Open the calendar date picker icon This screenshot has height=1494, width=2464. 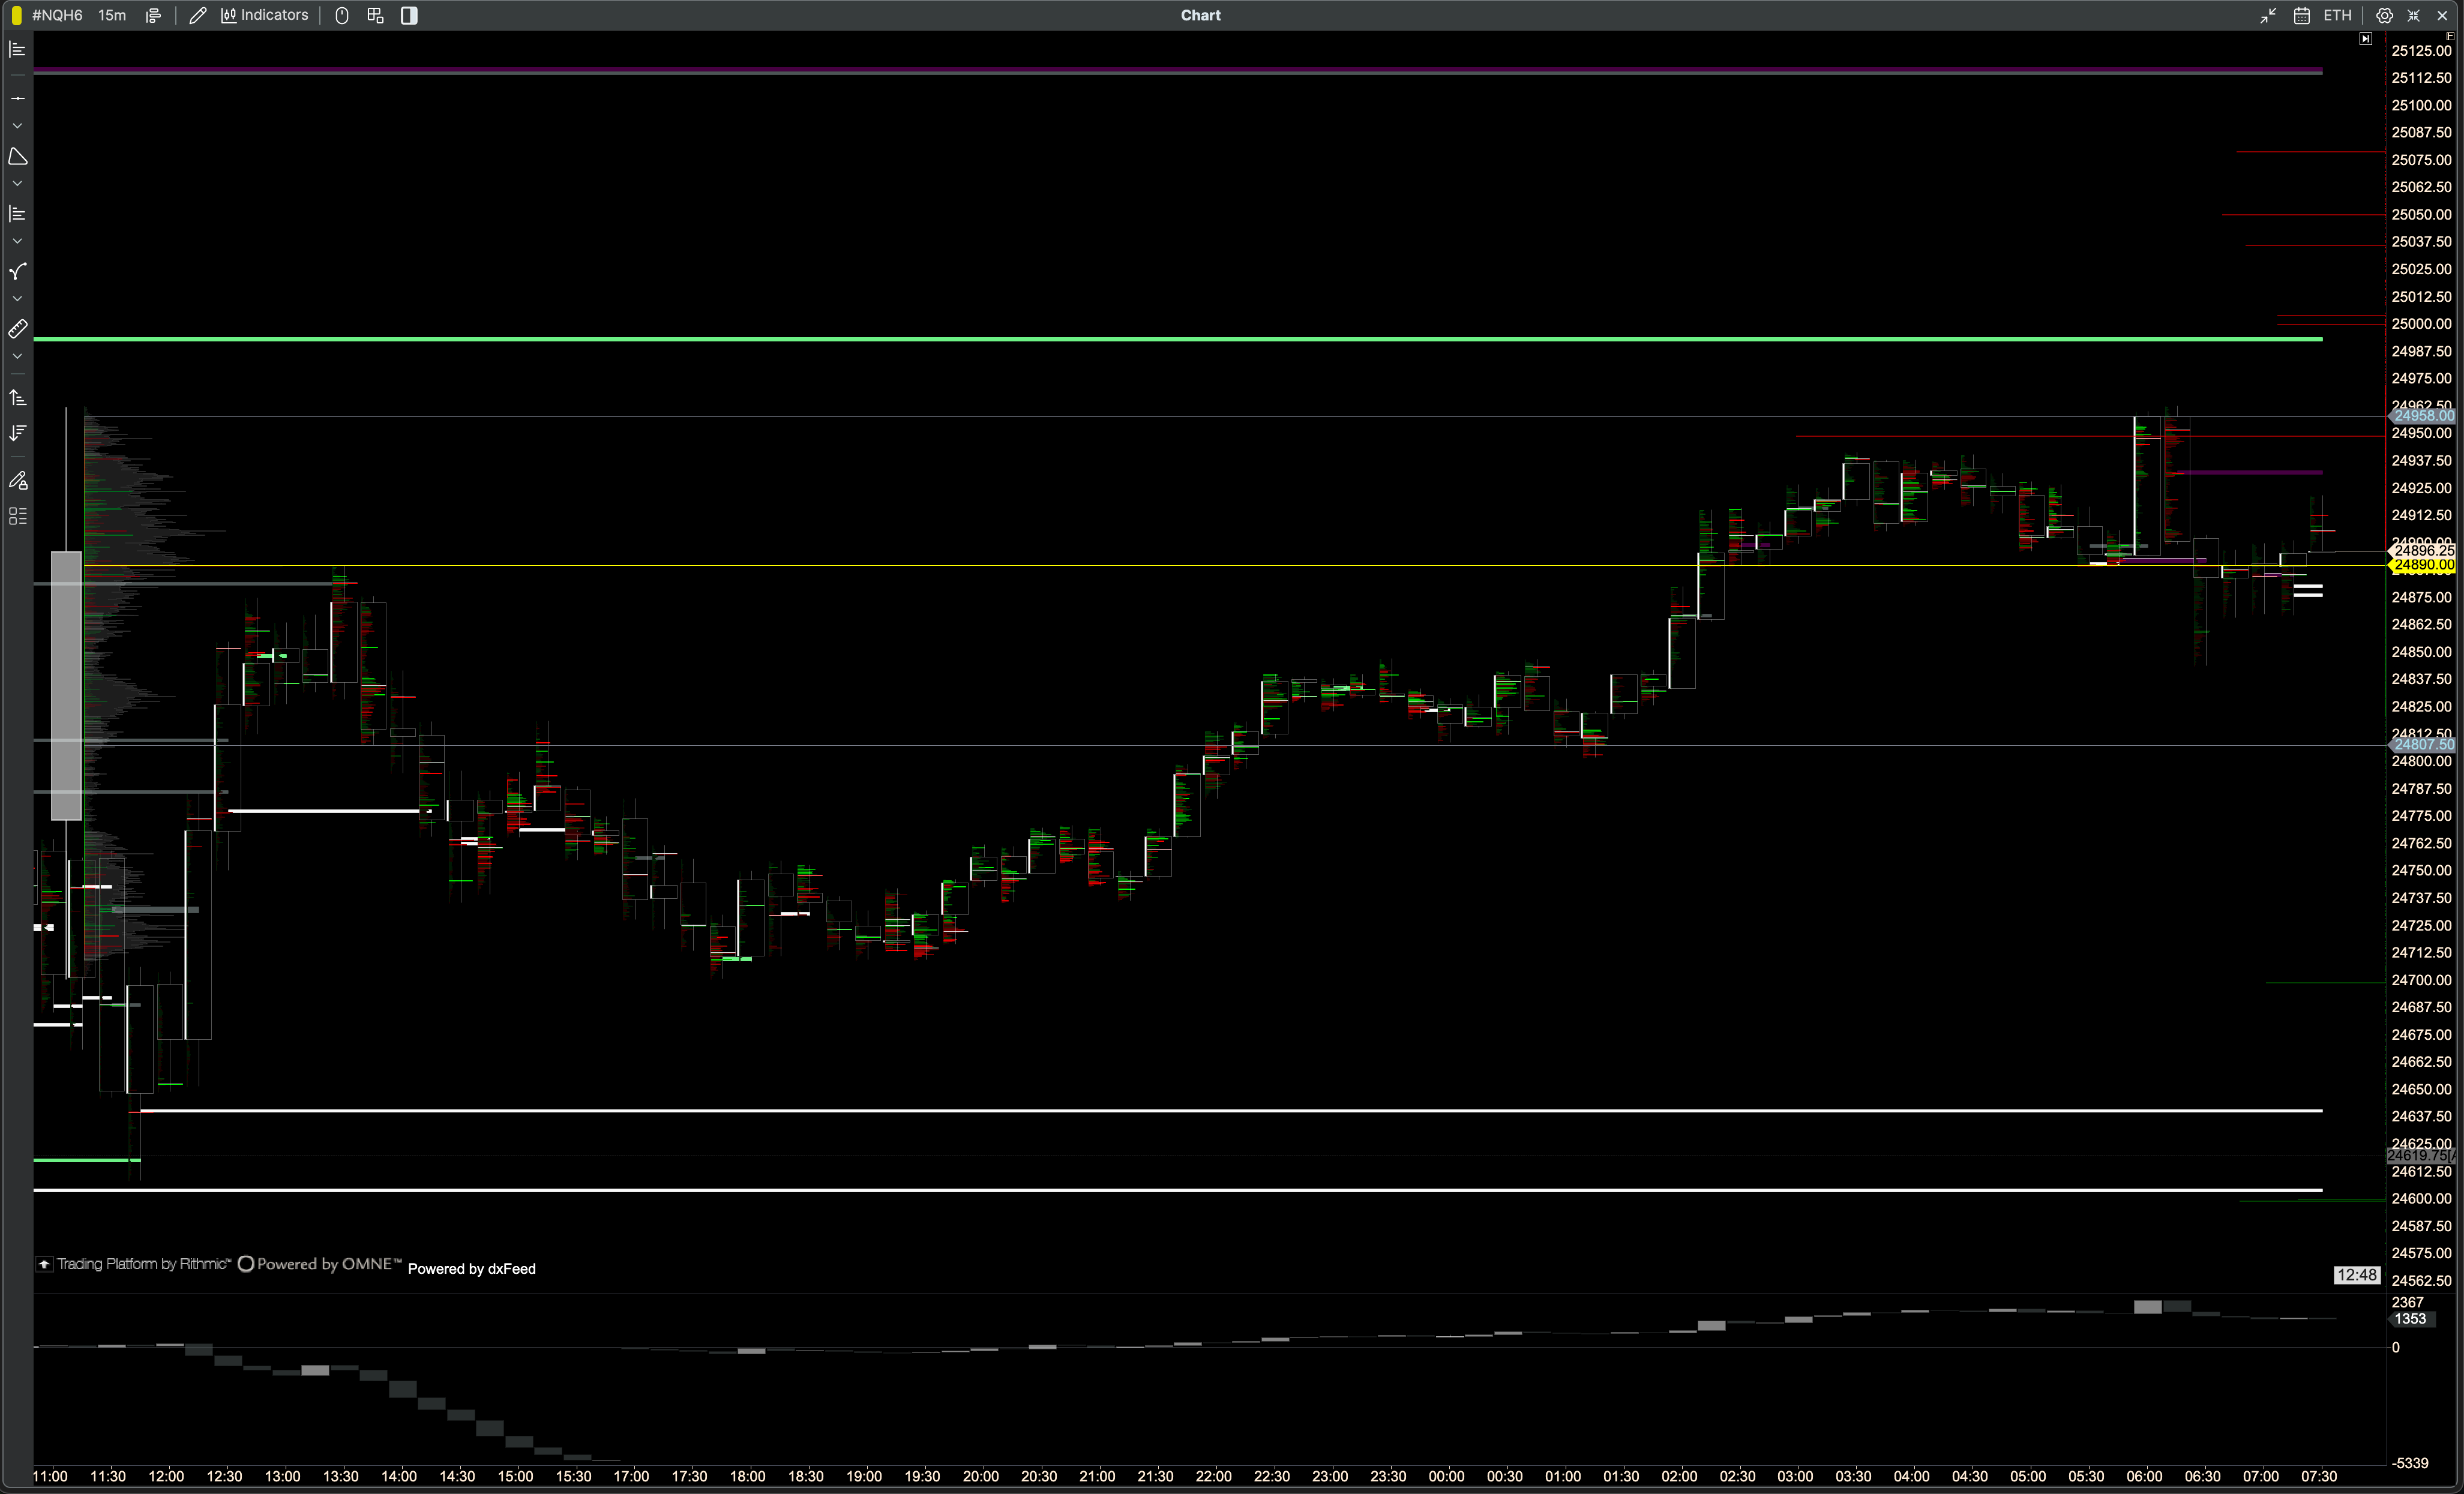coord(2301,15)
